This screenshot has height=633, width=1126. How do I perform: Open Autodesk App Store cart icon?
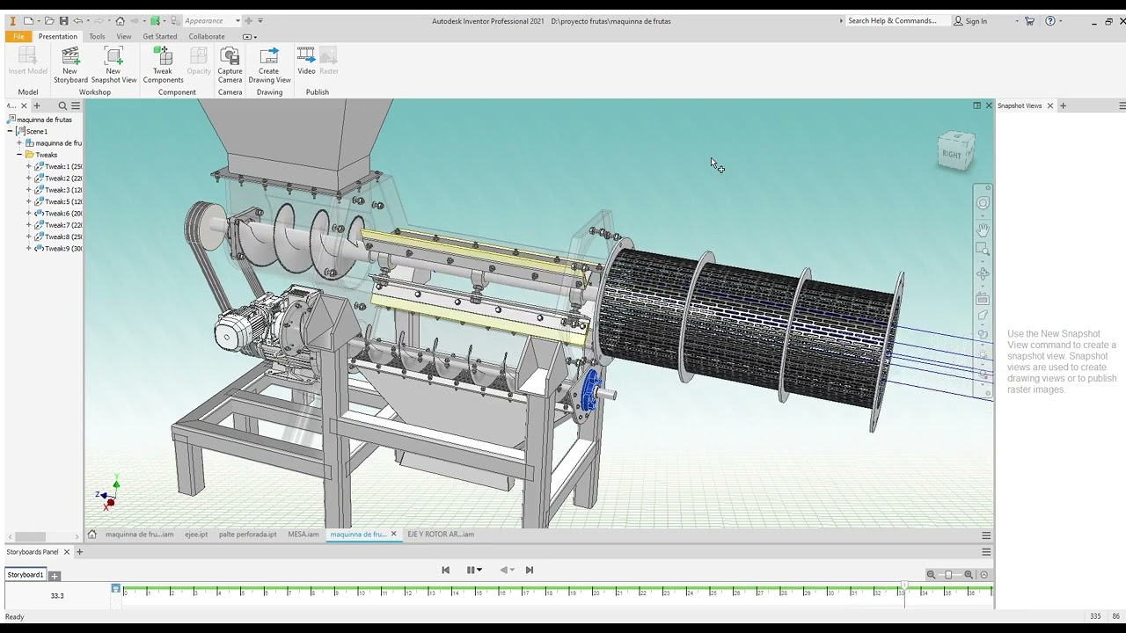(x=1029, y=21)
